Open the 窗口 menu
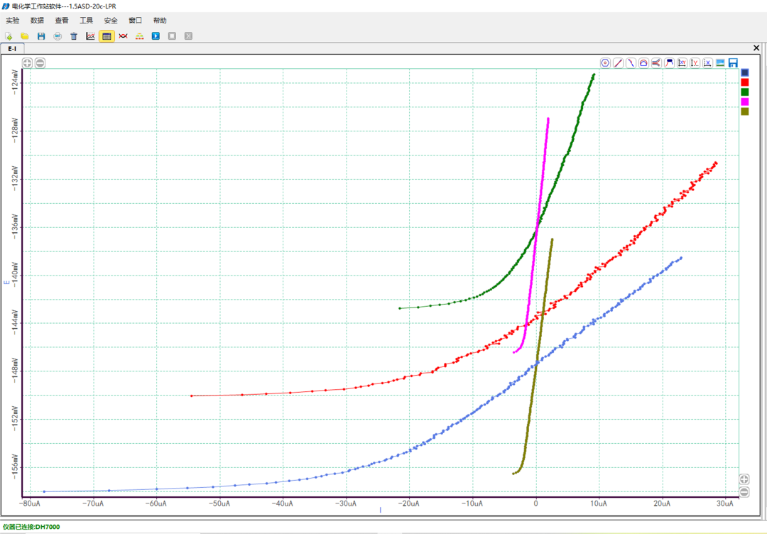Image resolution: width=767 pixels, height=534 pixels. click(x=136, y=21)
